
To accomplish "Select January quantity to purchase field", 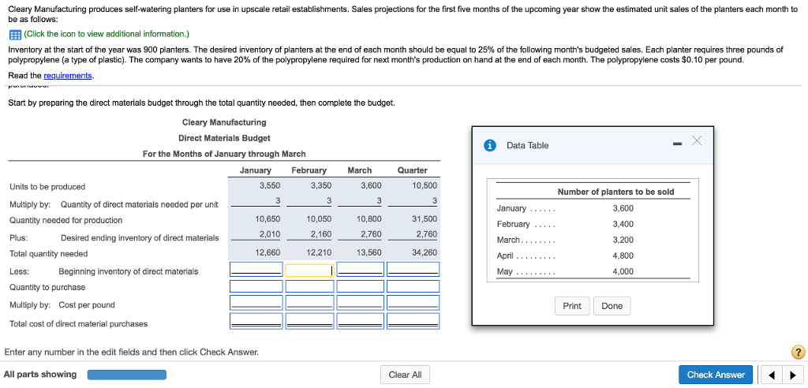I will [x=256, y=286].
